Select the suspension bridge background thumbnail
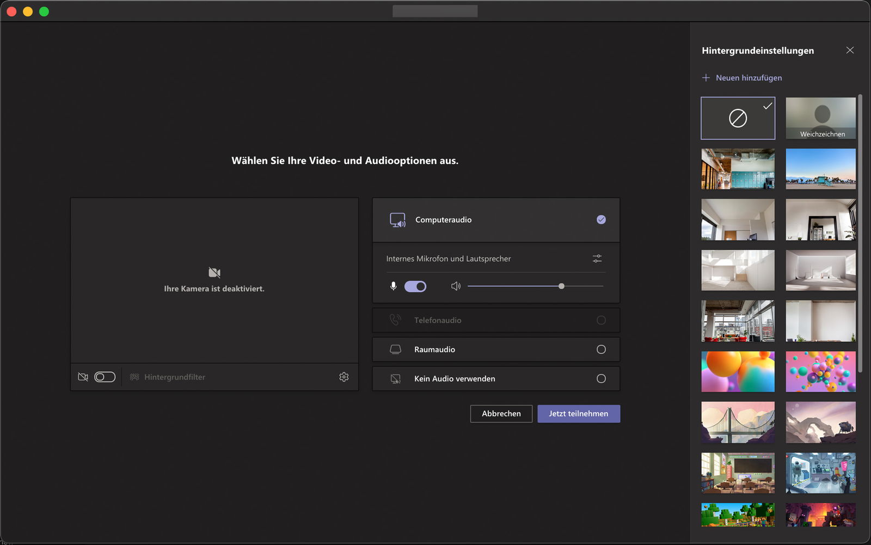This screenshot has height=545, width=871. 738,422
